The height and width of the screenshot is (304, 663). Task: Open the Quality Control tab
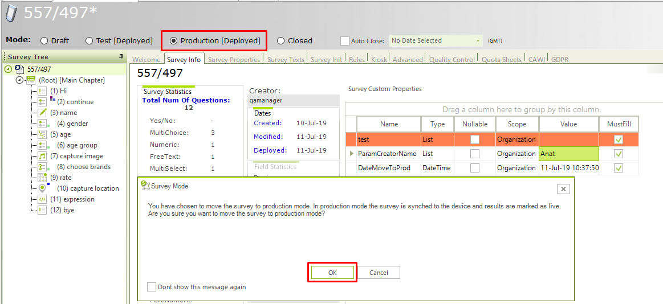click(x=452, y=60)
